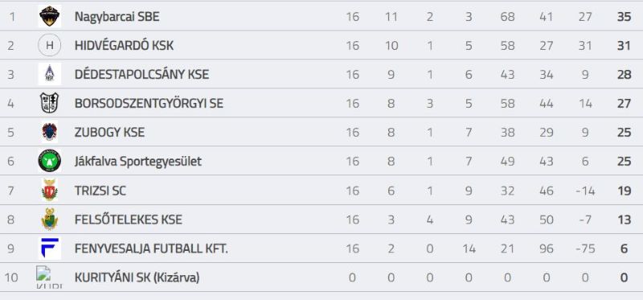Click the DÉDESTAPOLCSÁNY KSE crest icon
The height and width of the screenshot is (300, 643).
coord(50,74)
